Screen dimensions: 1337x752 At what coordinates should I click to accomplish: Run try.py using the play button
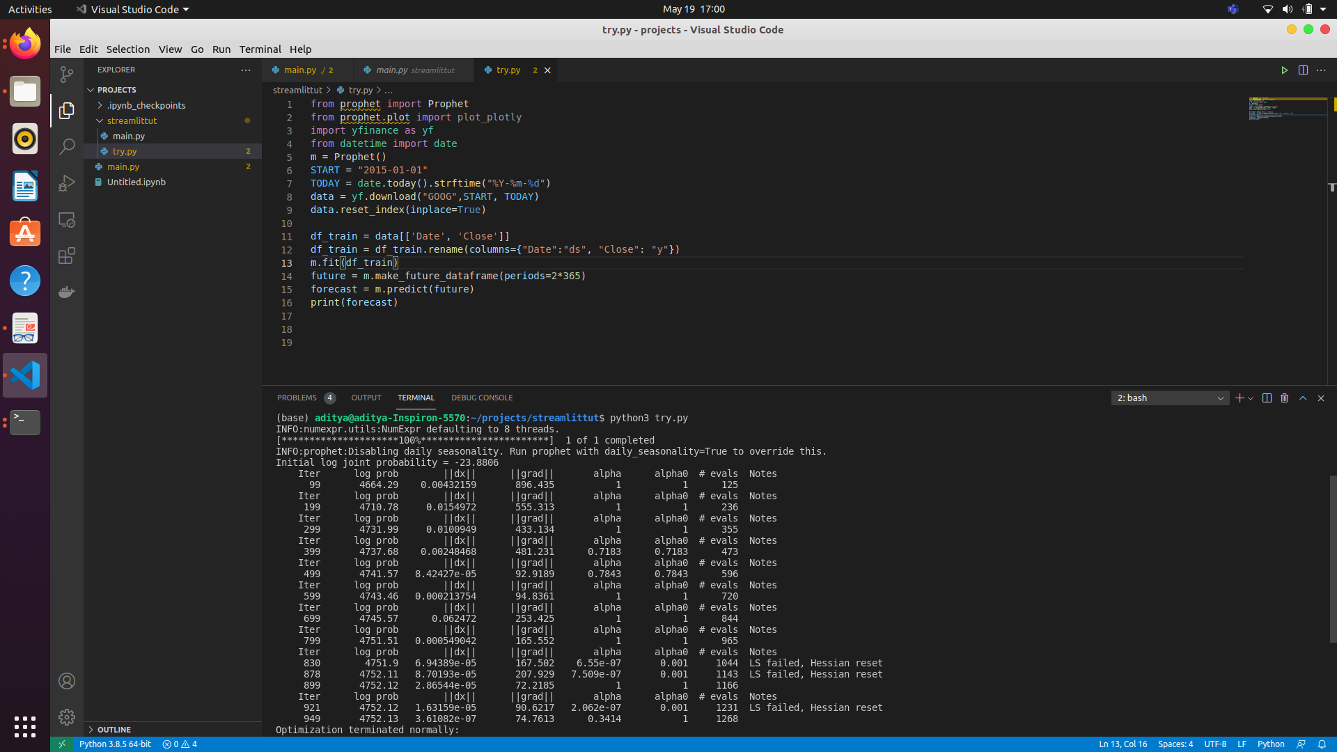[1285, 70]
